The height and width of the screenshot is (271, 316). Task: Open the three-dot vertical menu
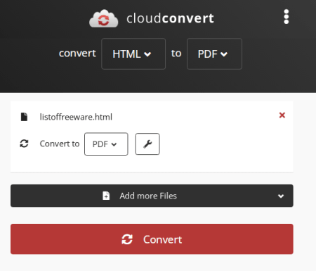[x=286, y=17]
